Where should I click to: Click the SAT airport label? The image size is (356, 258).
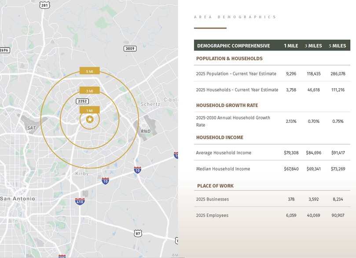(31, 128)
